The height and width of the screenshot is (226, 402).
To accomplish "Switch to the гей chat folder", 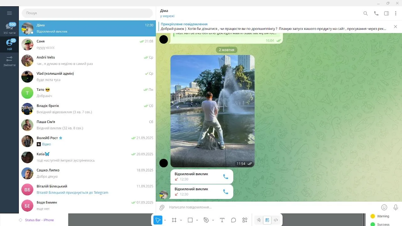I will (9, 45).
